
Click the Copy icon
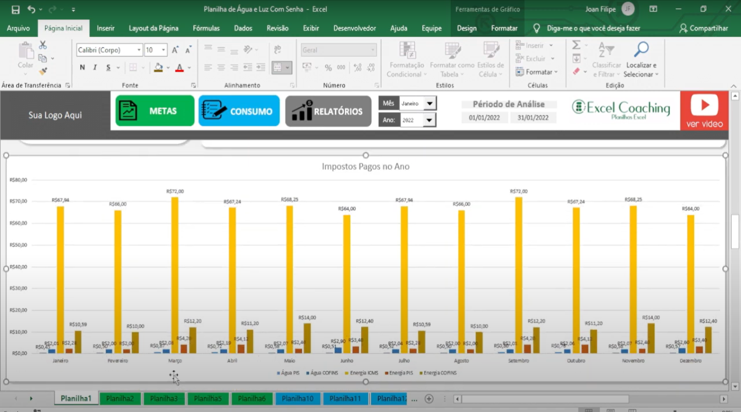[43, 58]
